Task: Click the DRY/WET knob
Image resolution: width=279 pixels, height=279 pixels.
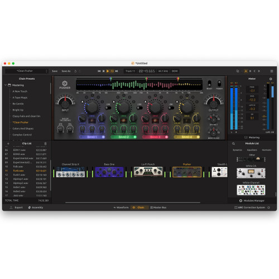Action: pos(214,119)
